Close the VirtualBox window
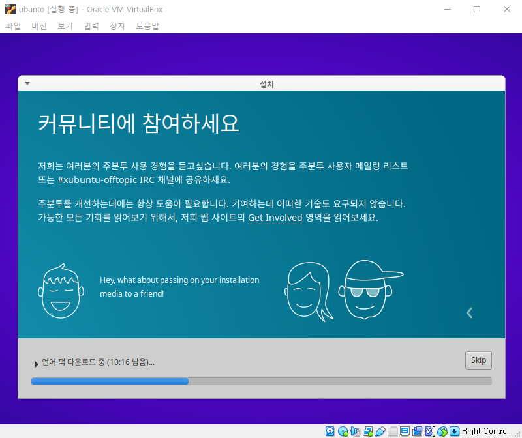522x438 pixels. 507,9
